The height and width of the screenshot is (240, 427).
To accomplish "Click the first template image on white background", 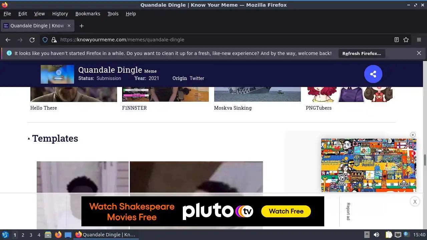I will click(x=83, y=177).
